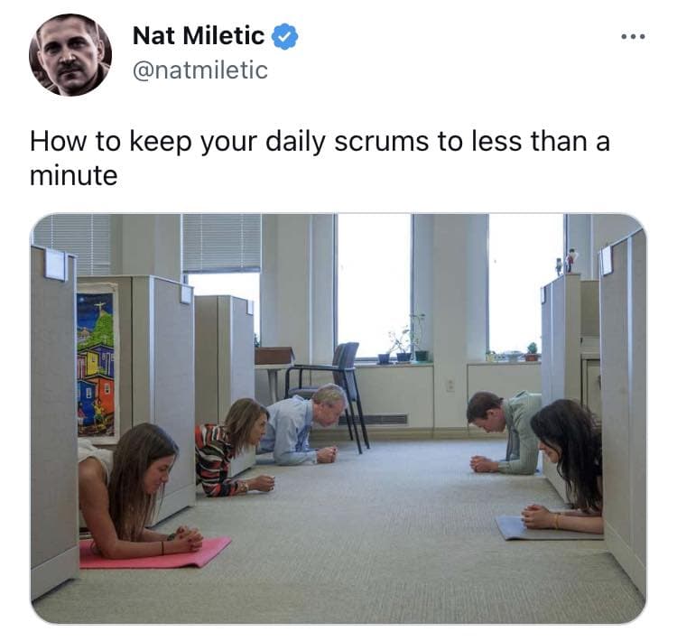Open the "Nat Miletic" display name link
677x641 pixels.
click(x=199, y=35)
